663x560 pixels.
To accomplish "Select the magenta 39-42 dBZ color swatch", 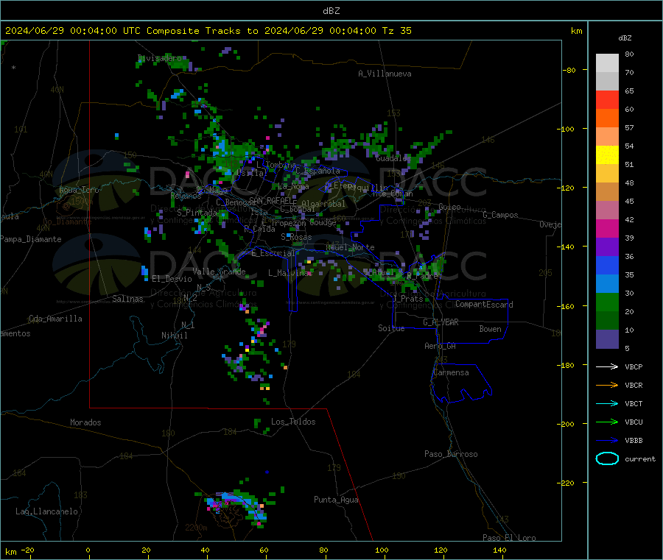I will click(x=607, y=228).
